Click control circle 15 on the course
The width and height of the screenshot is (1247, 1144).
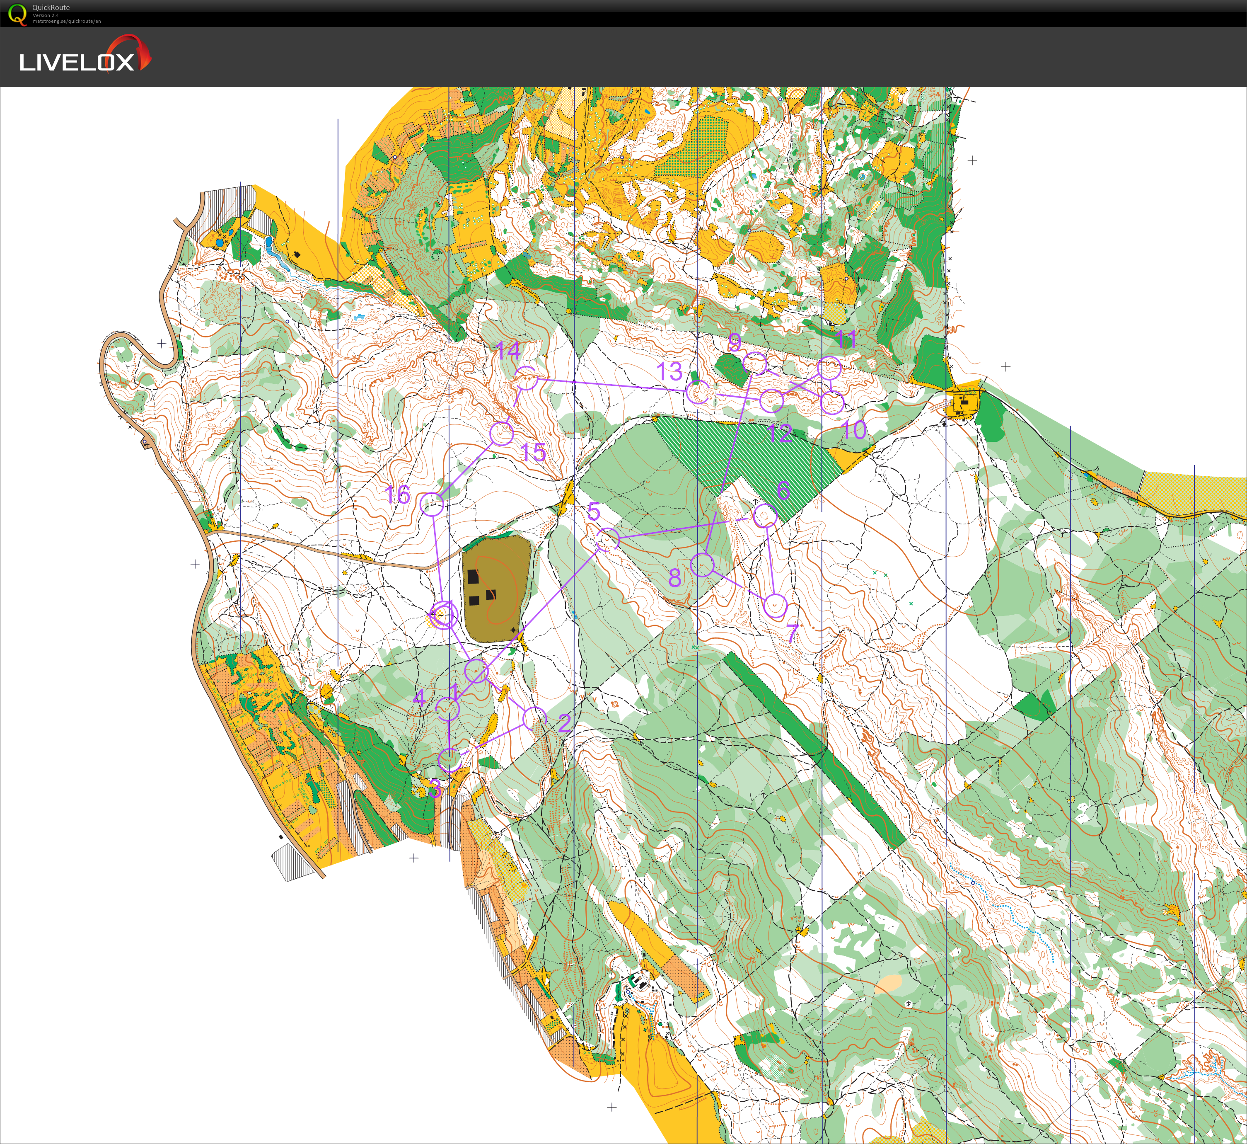click(x=502, y=434)
